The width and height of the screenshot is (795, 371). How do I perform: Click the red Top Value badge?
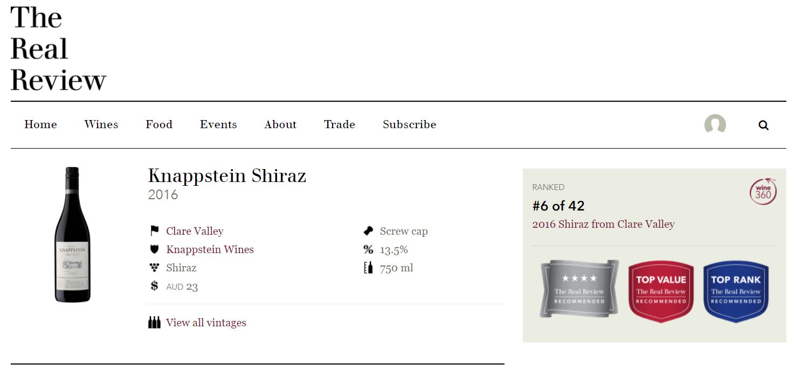661,291
